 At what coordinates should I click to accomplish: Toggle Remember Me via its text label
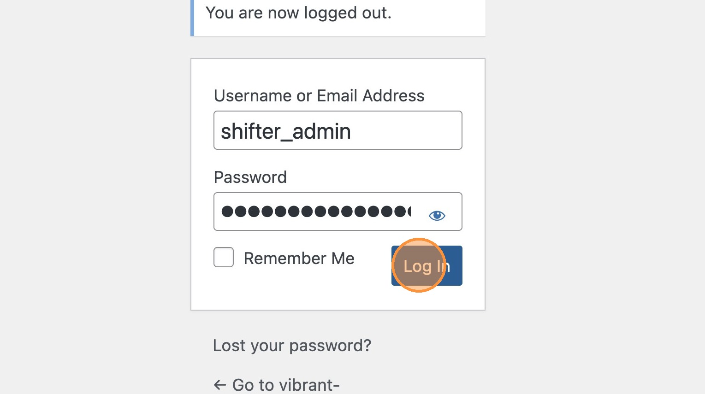click(x=299, y=259)
